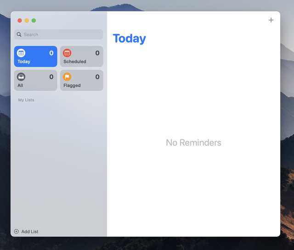Close the Reminders window with red button
Viewport: 294px width, 250px height.
coord(19,20)
